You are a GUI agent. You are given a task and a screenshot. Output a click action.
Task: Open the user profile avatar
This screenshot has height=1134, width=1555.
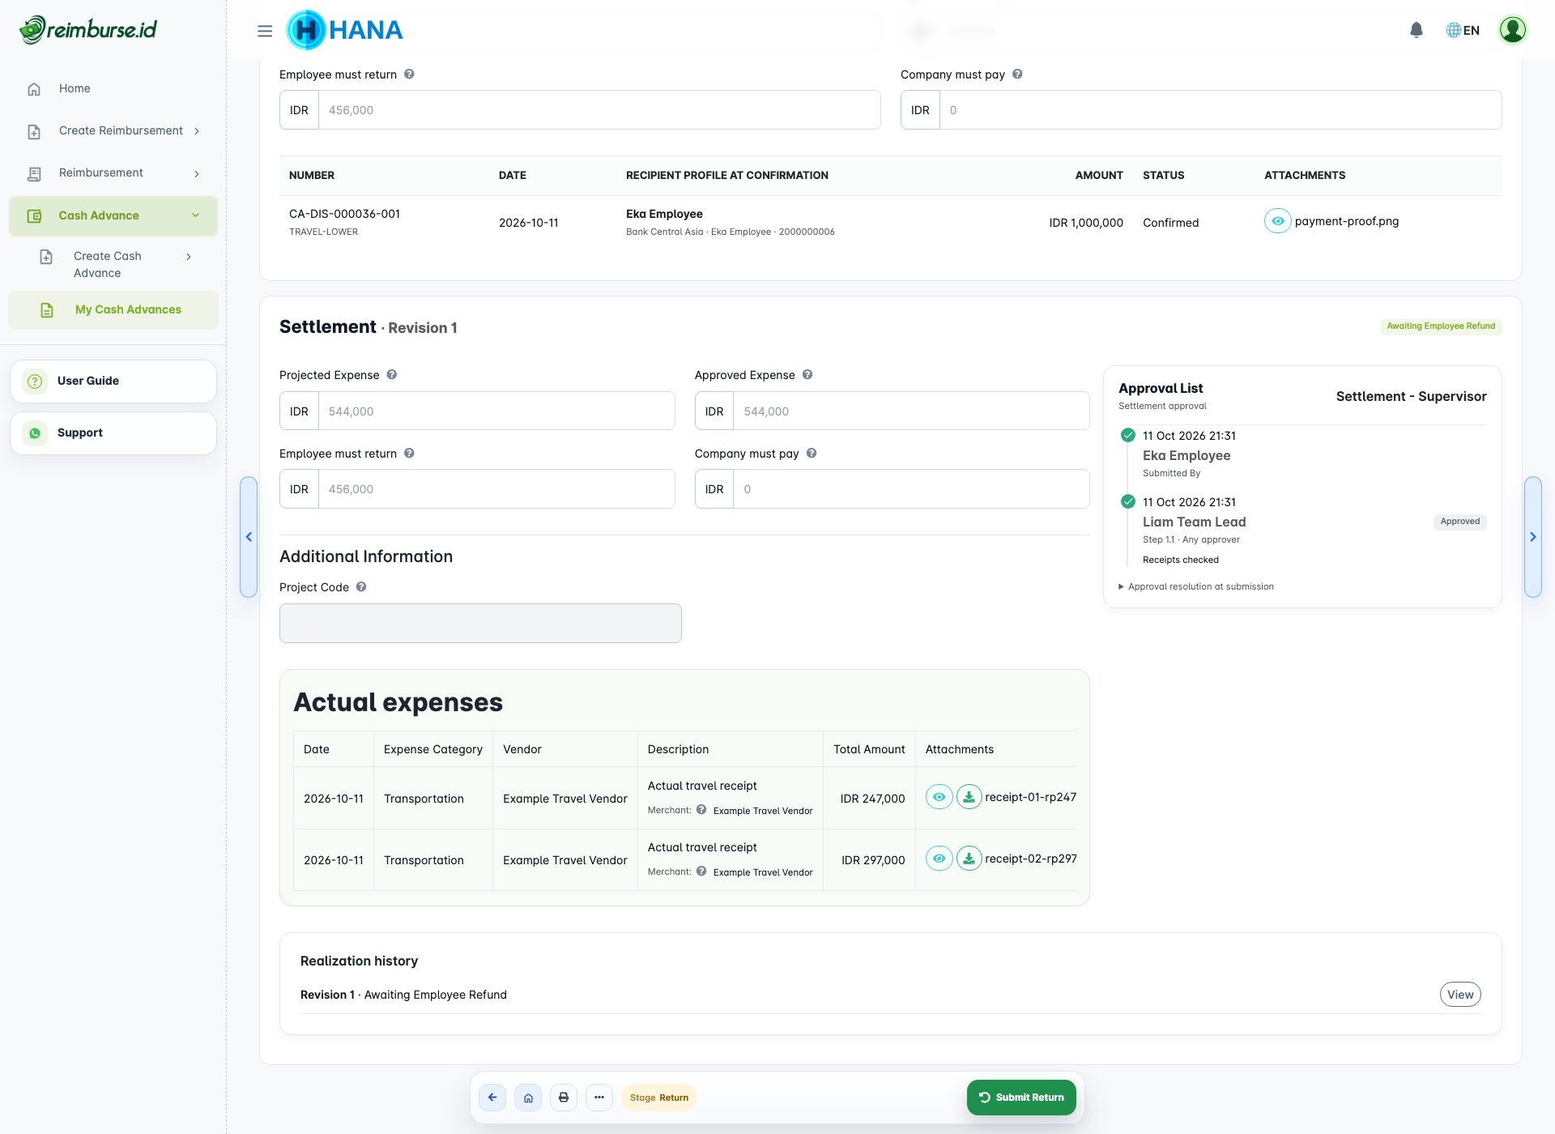[x=1512, y=30]
